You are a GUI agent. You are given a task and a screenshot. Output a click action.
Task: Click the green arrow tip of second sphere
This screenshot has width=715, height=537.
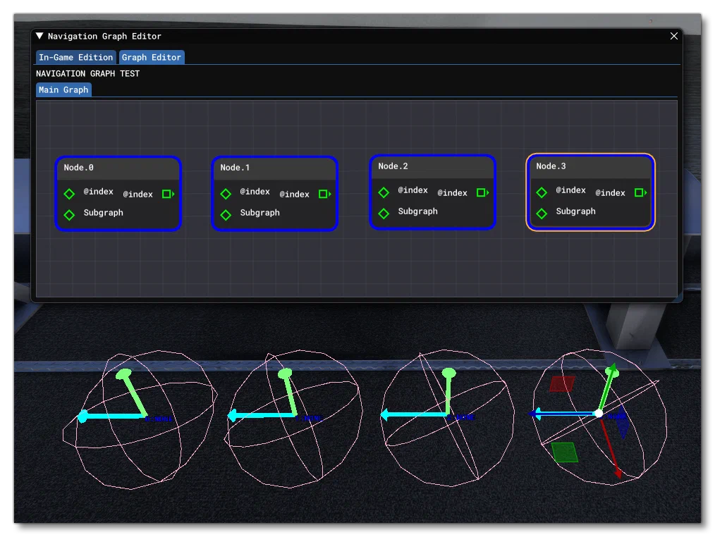point(285,374)
